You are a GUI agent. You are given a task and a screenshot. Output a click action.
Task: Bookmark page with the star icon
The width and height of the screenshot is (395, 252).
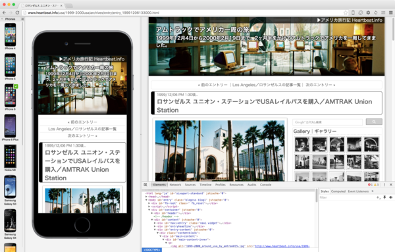[346, 13]
